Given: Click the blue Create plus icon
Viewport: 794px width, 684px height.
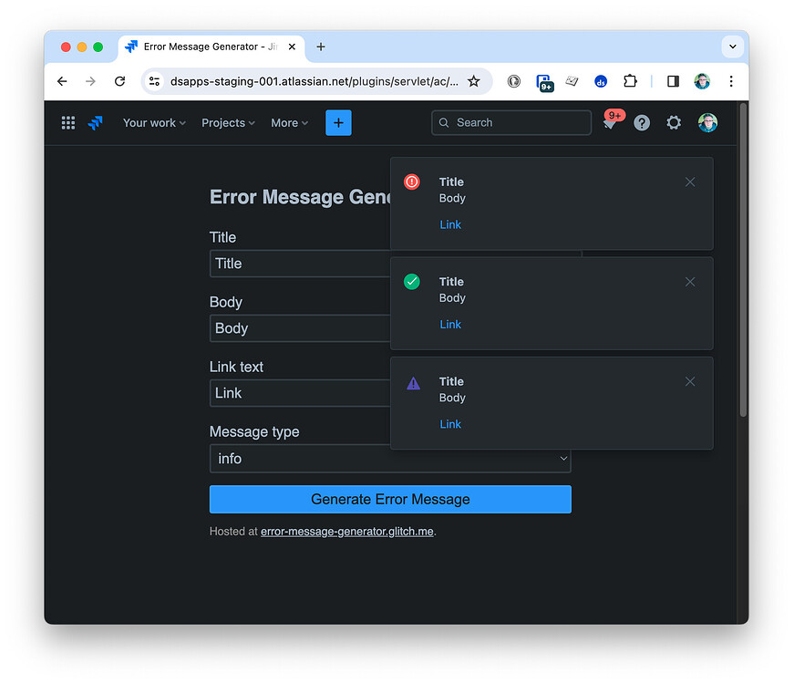Looking at the screenshot, I should [x=338, y=122].
